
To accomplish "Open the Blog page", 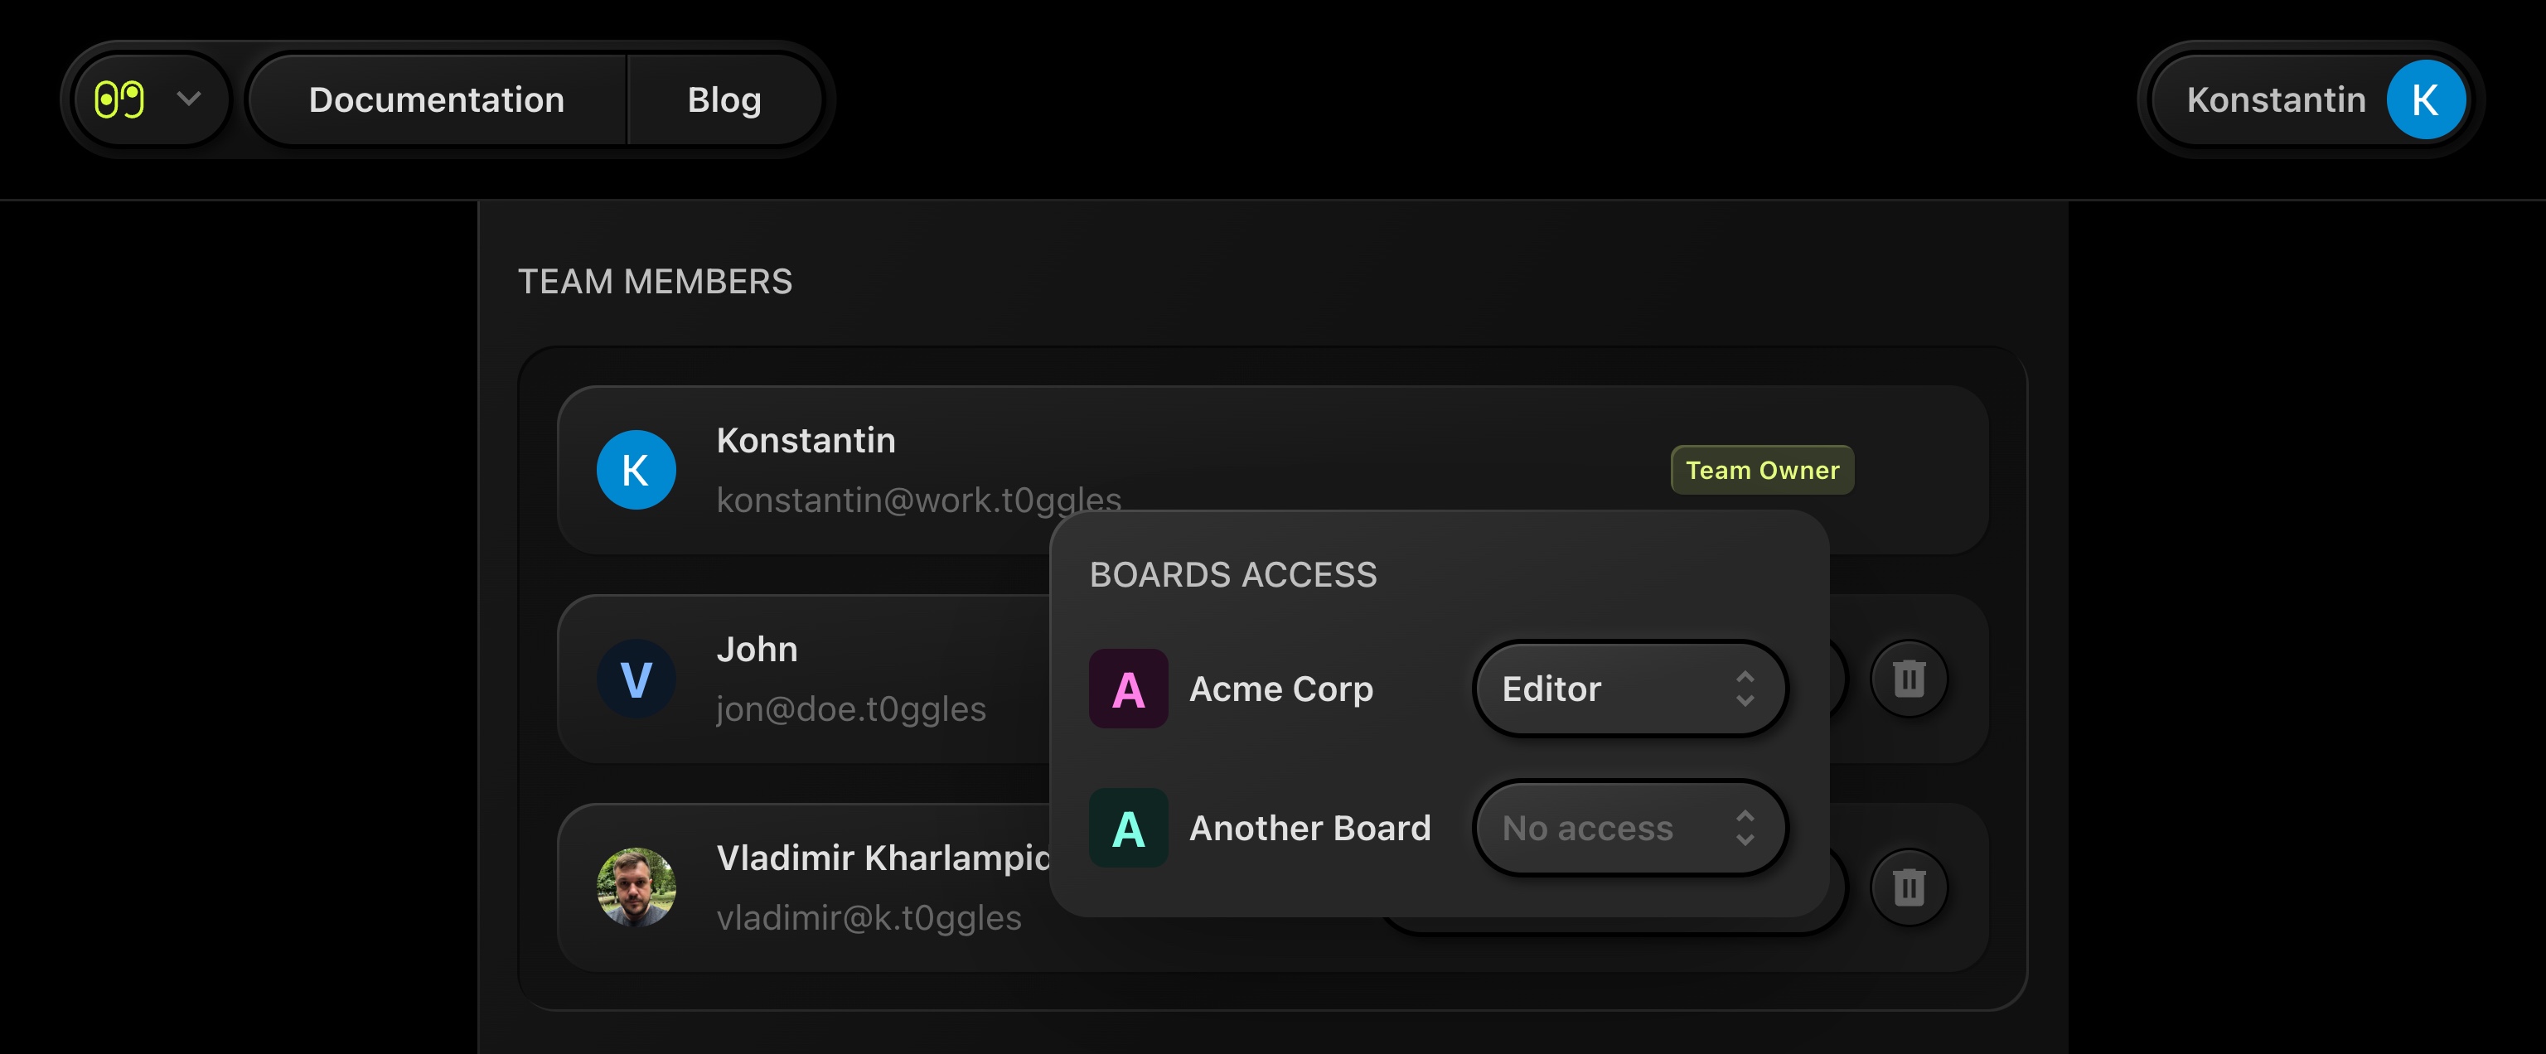I will [724, 99].
